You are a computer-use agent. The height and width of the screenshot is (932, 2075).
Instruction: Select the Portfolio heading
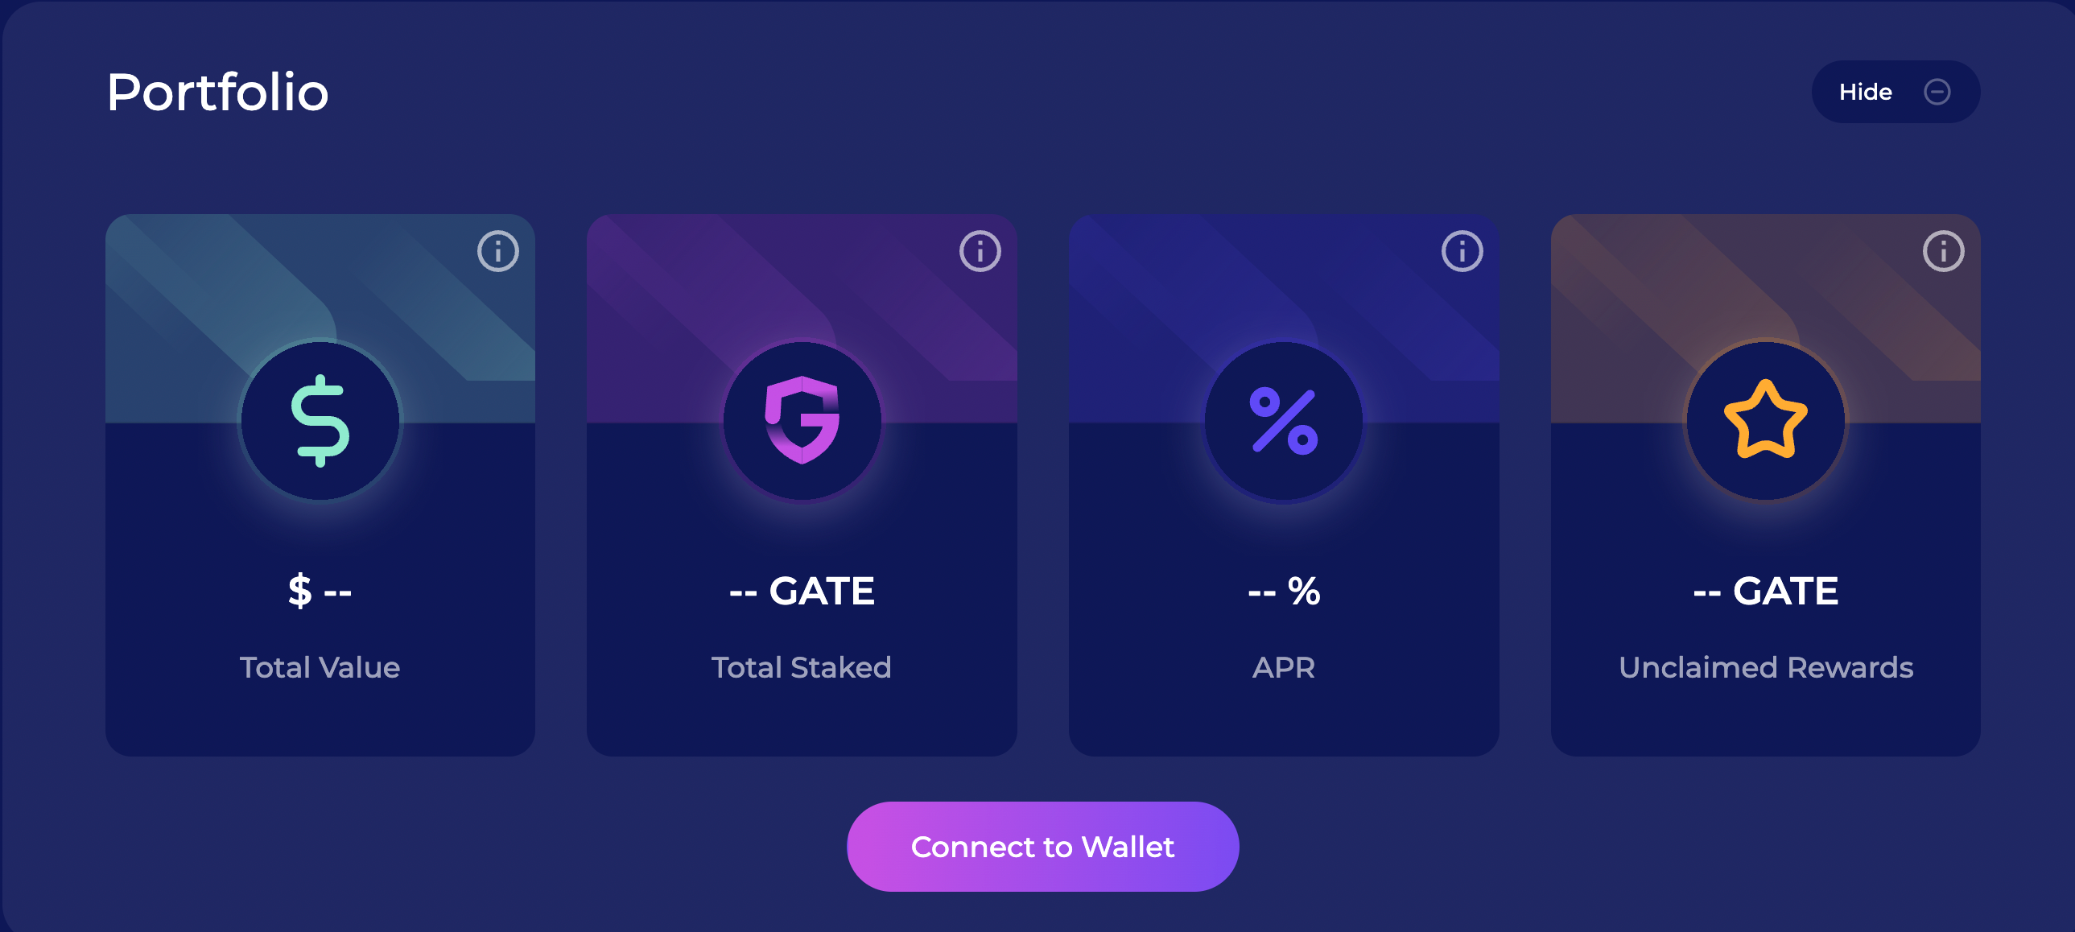(x=217, y=91)
